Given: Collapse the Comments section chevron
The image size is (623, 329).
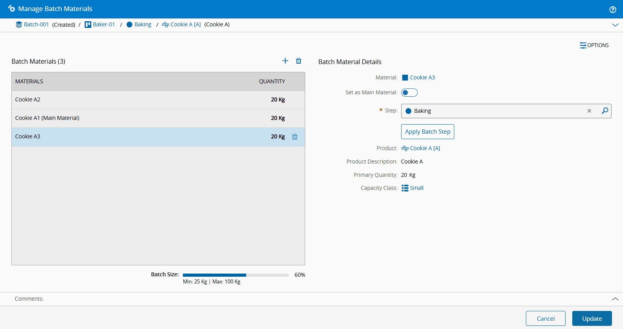Looking at the screenshot, I should pos(615,299).
